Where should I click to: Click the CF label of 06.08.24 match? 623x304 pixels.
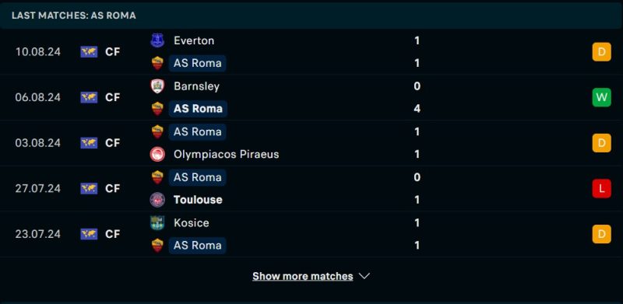[x=112, y=98]
